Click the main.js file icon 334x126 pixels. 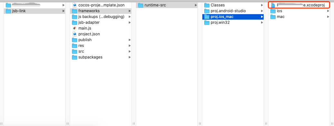pyautogui.click(x=75, y=28)
